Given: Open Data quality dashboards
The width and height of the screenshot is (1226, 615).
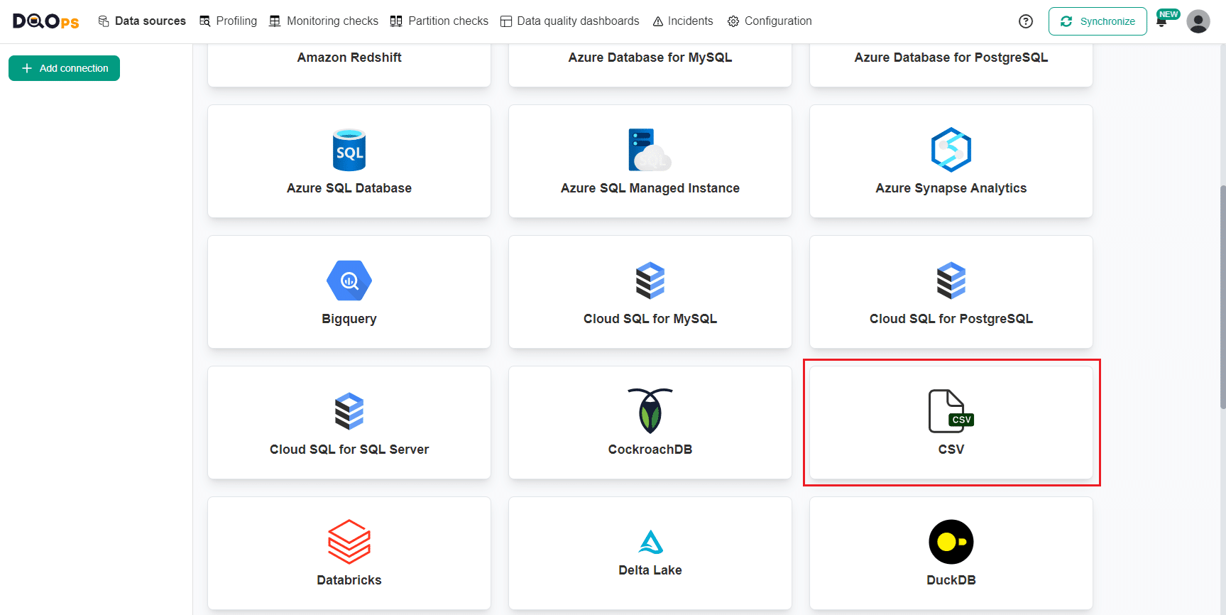Looking at the screenshot, I should point(570,21).
